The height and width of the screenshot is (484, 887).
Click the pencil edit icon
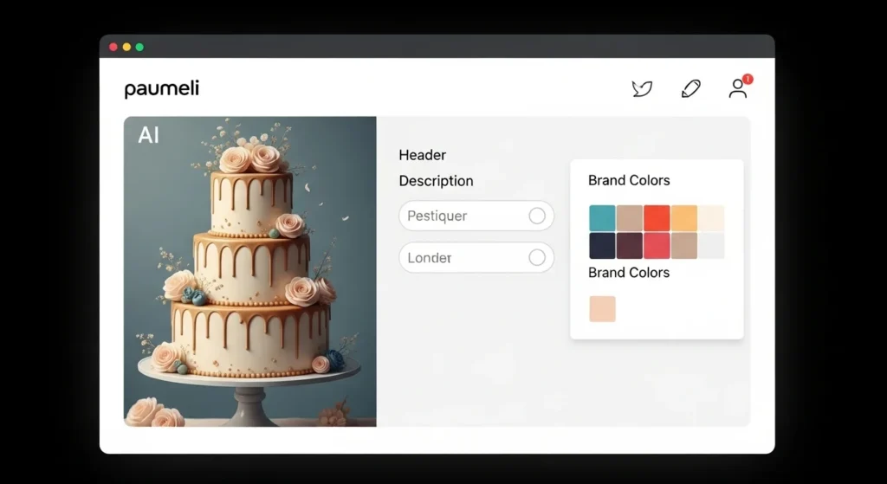(690, 88)
